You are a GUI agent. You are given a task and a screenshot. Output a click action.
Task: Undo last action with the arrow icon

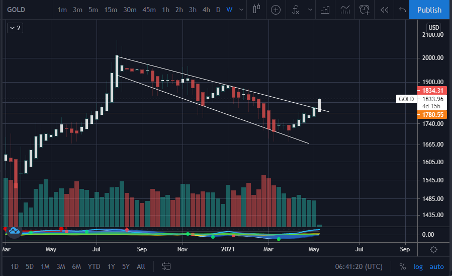pos(402,10)
